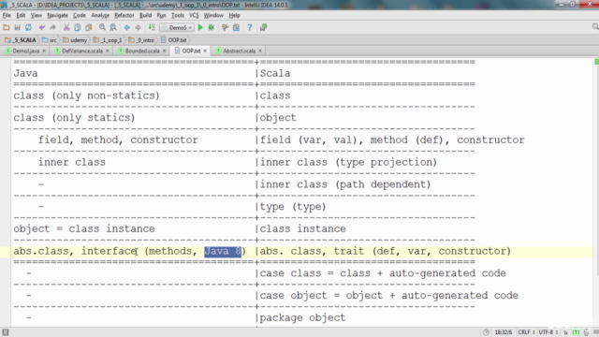Viewport: 599px width, 337px height.
Task: Switch to the Bounded.scala tab
Action: coord(142,51)
